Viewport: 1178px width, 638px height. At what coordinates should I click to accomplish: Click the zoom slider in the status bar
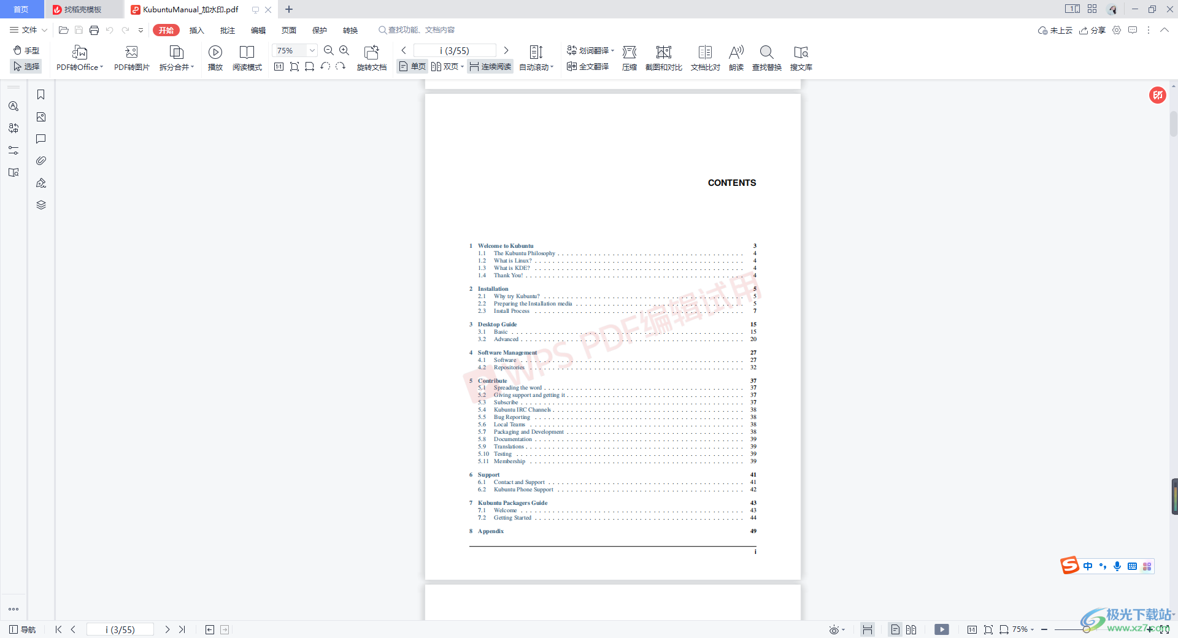click(x=1086, y=629)
